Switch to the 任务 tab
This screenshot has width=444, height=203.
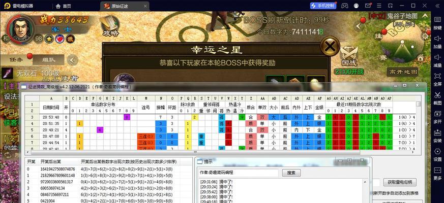(x=16, y=60)
